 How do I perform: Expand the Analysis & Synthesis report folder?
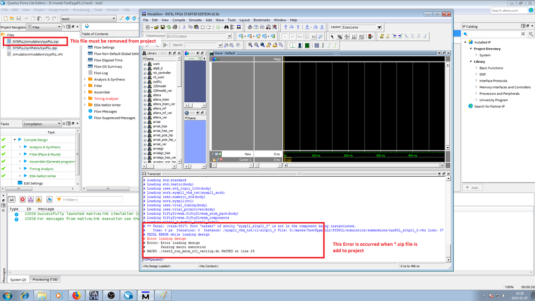tap(85, 79)
